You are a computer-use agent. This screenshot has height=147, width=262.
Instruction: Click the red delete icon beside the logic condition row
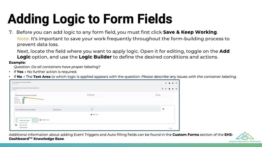coord(163,109)
